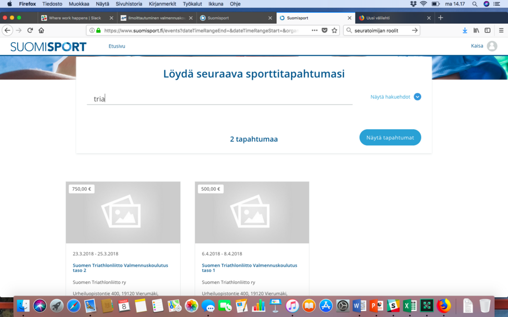Show site information for suomisport.fi
The width and height of the screenshot is (508, 317).
pyautogui.click(x=92, y=30)
